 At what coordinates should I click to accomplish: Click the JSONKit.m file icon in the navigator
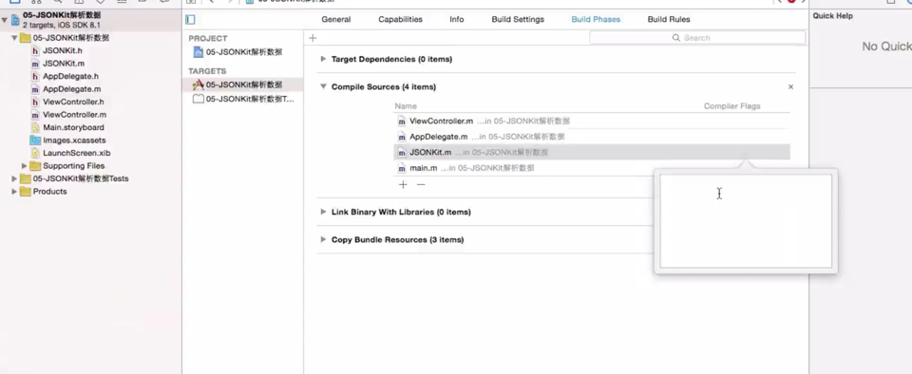(35, 64)
